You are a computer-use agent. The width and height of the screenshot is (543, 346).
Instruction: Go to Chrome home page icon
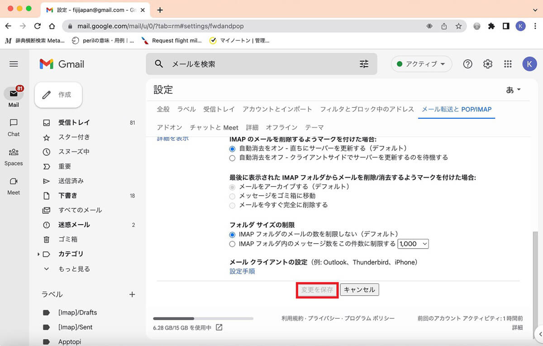(52, 26)
